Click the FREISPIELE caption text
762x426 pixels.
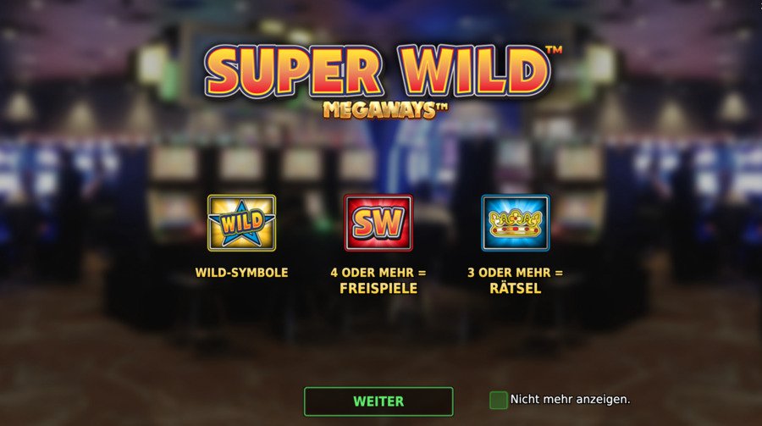(x=378, y=289)
